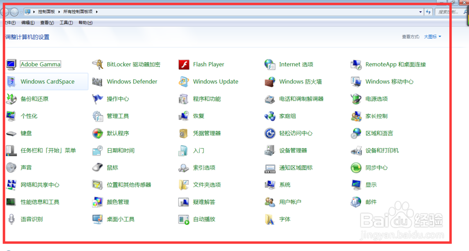Click the BitLocker drive encryption icon
This screenshot has height=251, width=469.
click(x=98, y=65)
